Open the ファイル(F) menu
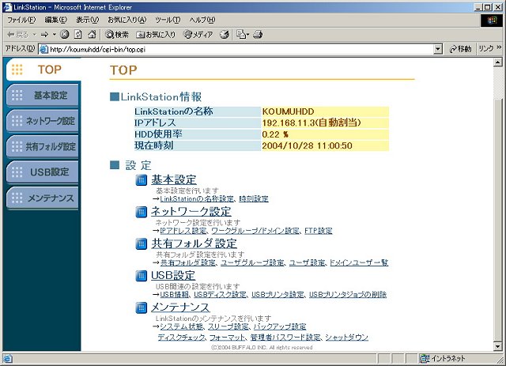506x366 pixels. point(21,20)
